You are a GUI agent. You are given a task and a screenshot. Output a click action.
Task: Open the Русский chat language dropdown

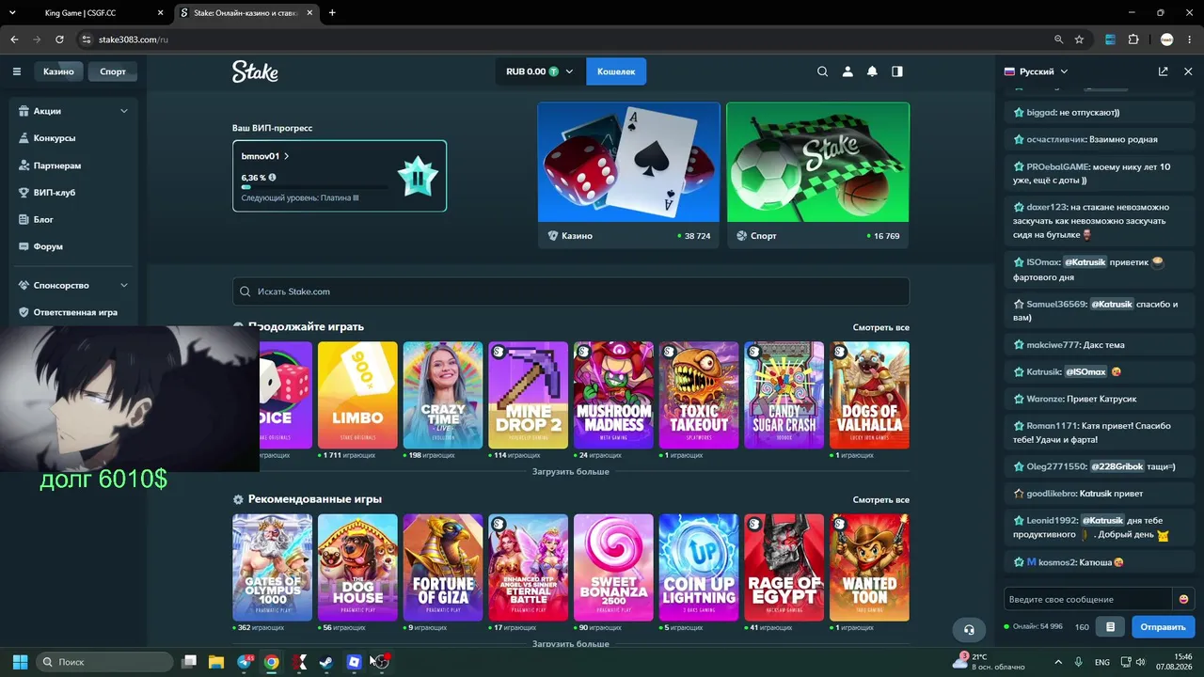[x=1037, y=71]
